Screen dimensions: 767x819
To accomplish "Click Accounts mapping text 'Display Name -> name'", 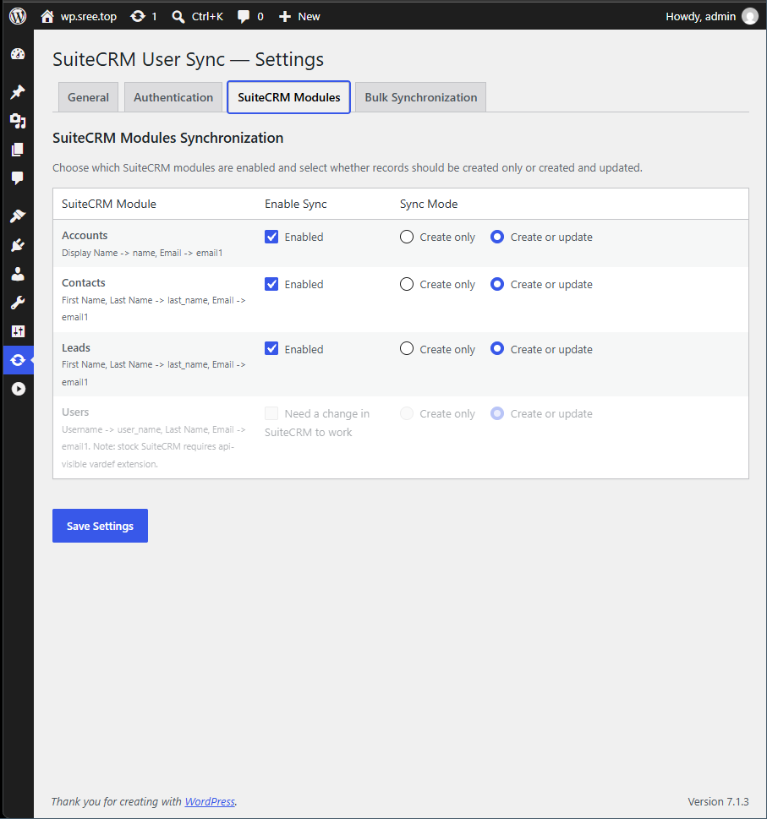I will click(x=109, y=253).
